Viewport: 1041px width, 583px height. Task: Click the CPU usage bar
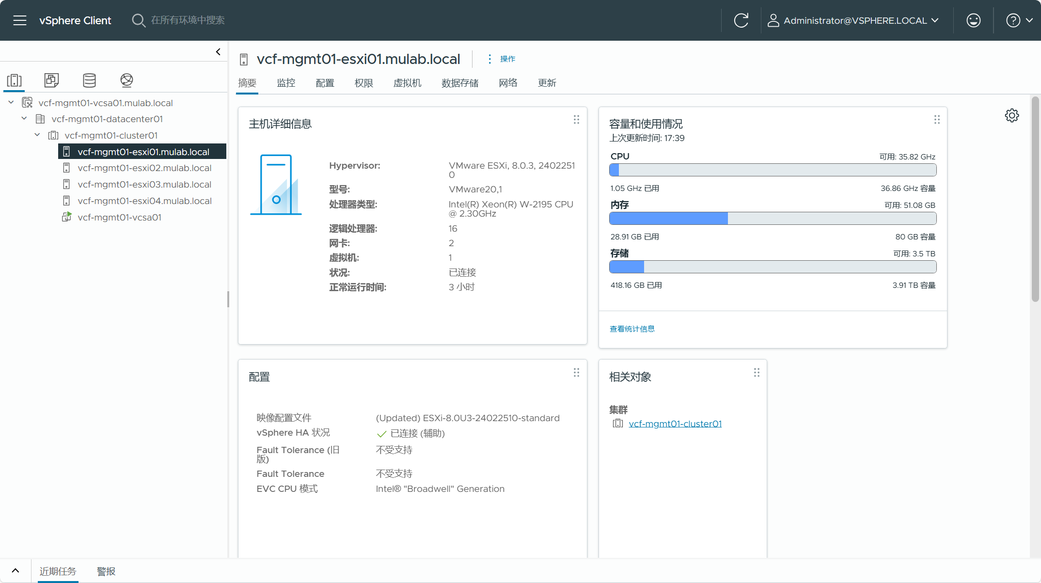coord(773,170)
